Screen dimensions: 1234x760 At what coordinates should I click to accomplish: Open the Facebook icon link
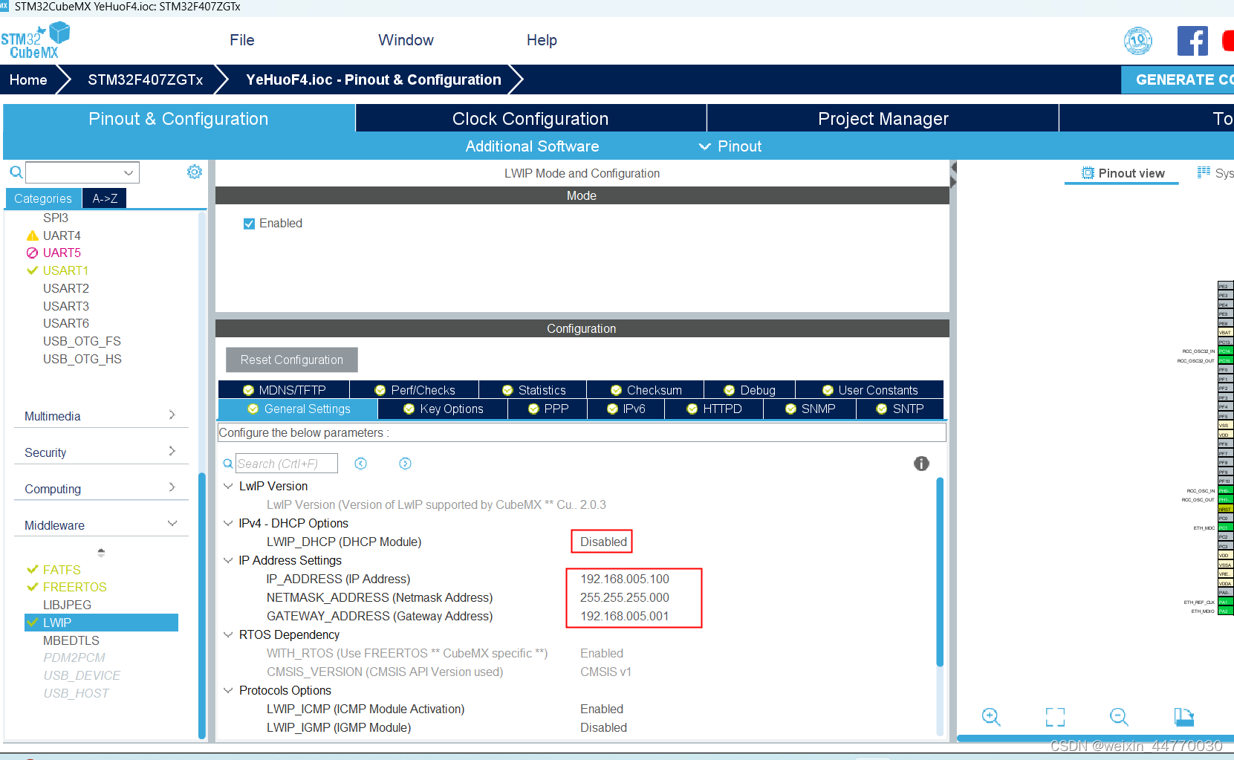[1192, 41]
